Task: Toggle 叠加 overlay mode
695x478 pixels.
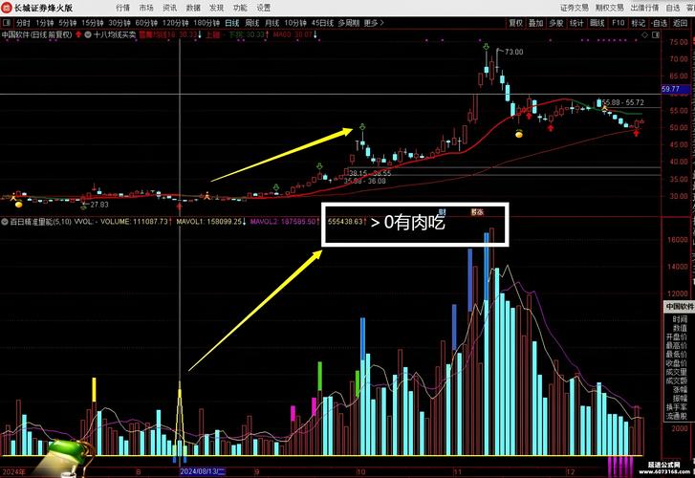Action: pyautogui.click(x=536, y=21)
